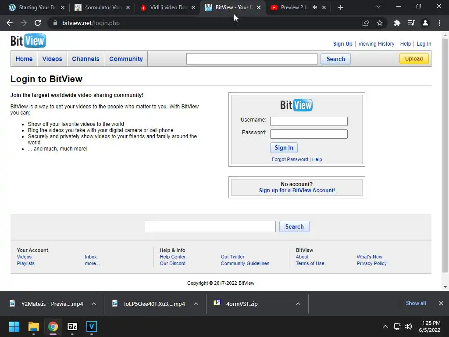This screenshot has height=337, width=449.
Task: Close the 4ormulator Voc tab
Action: (128, 8)
